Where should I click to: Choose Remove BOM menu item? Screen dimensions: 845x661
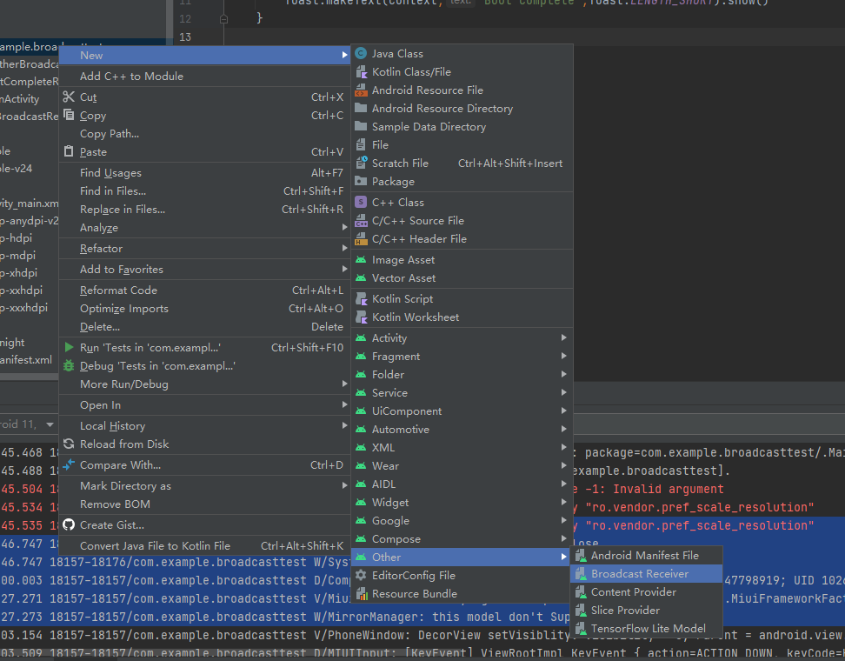[x=204, y=504]
